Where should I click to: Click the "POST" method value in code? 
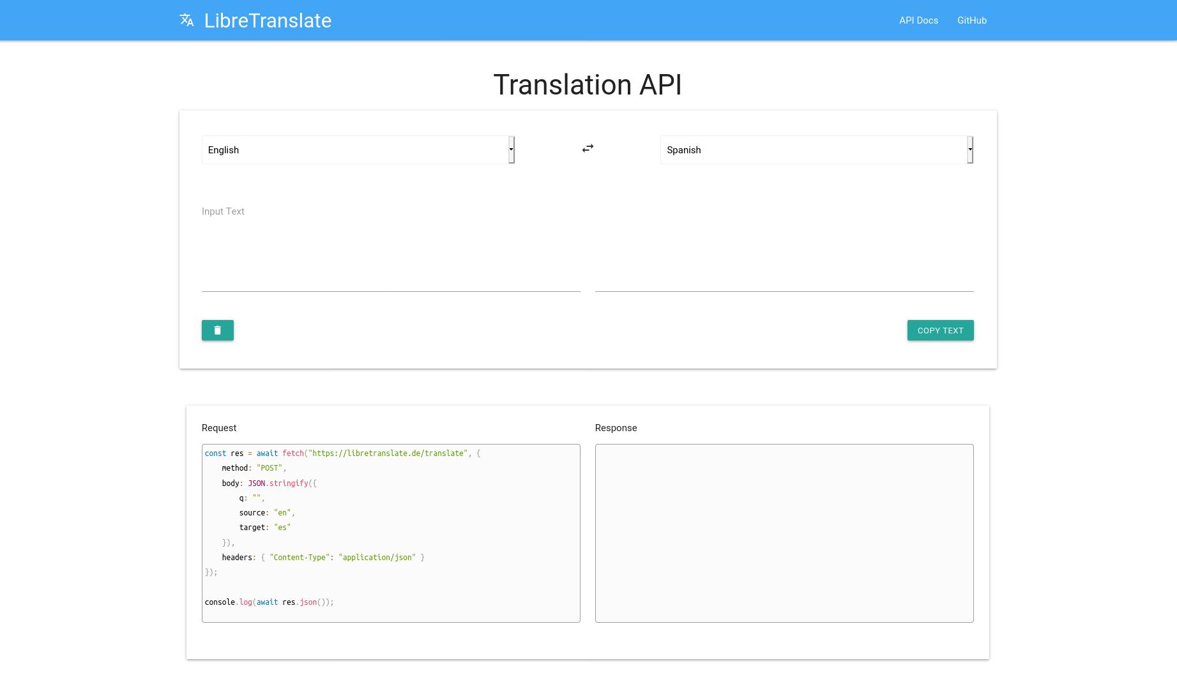tap(269, 468)
